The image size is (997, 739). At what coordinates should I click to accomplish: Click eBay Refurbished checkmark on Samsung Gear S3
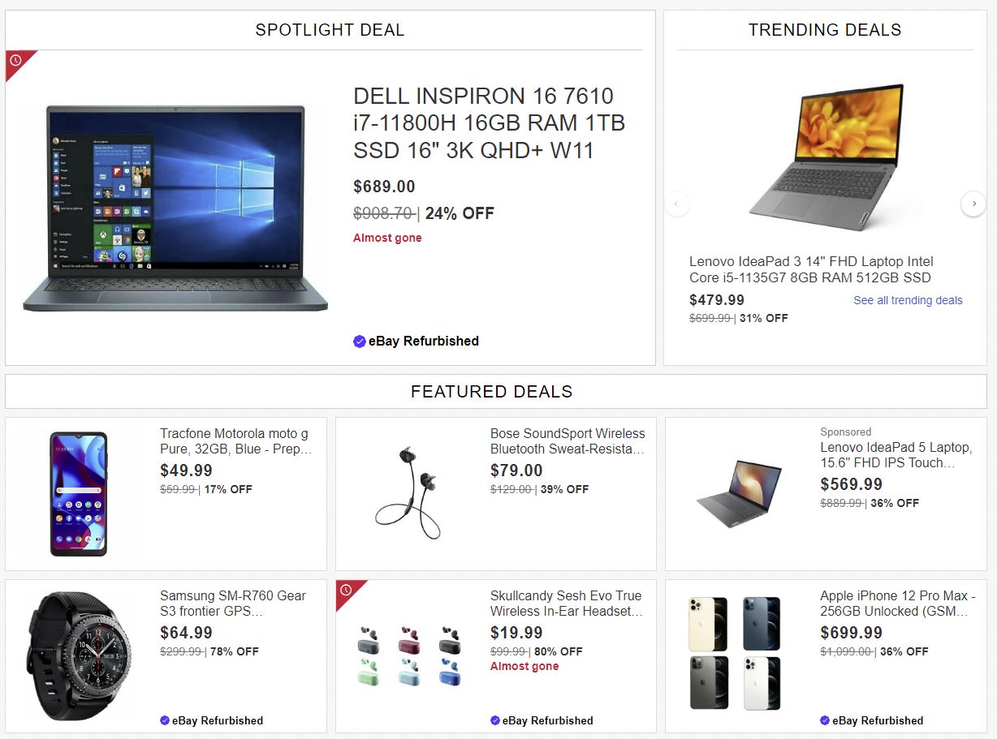click(x=165, y=720)
